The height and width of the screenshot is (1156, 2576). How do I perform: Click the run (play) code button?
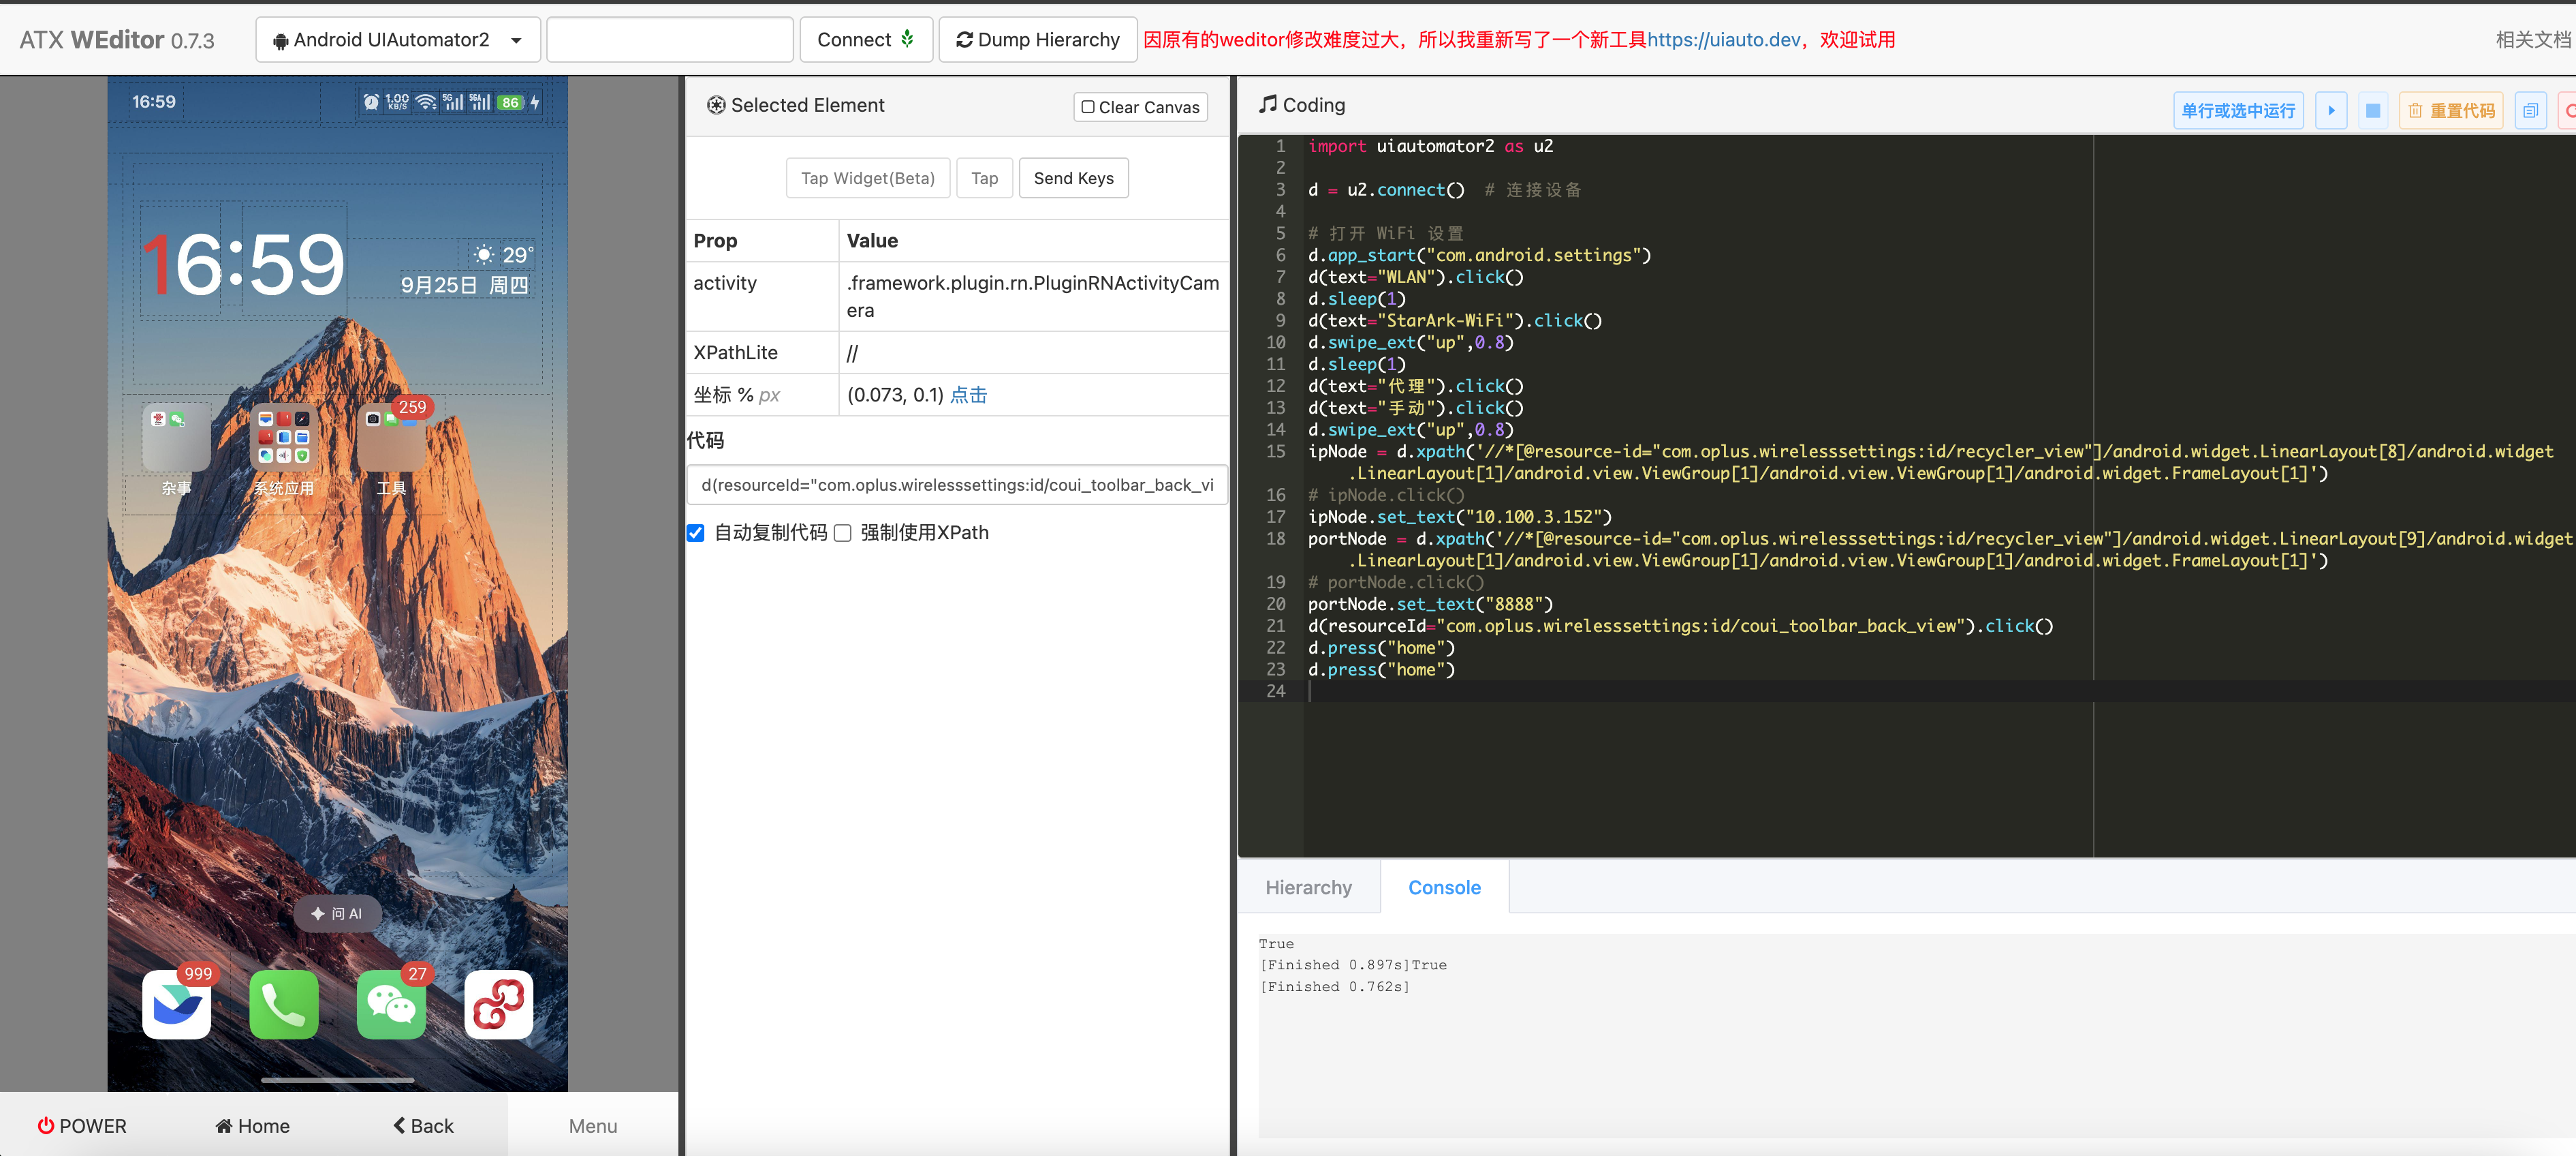point(2330,110)
